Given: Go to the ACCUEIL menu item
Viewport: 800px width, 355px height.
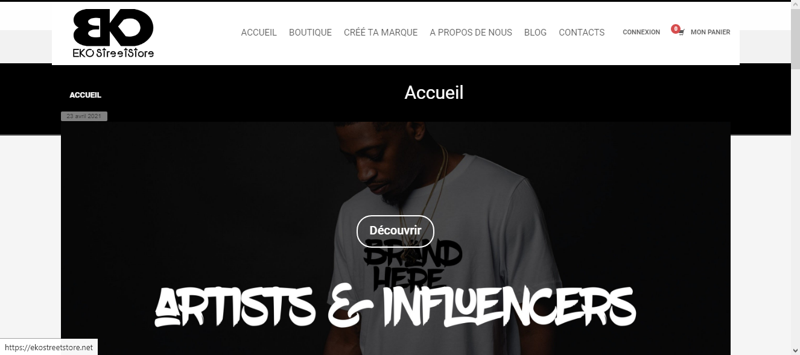Looking at the screenshot, I should pyautogui.click(x=259, y=33).
